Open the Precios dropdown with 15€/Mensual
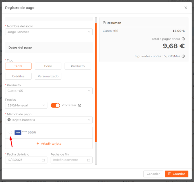 26,105
